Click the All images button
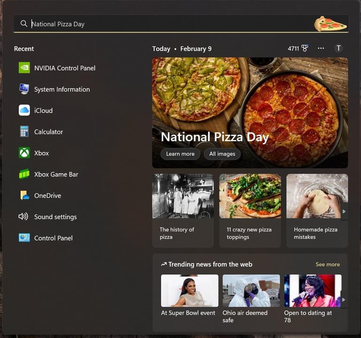 point(222,154)
